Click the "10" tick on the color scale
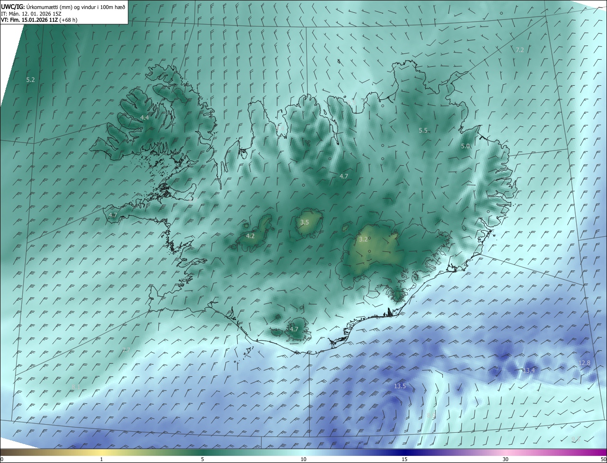607x463 pixels. (x=303, y=459)
